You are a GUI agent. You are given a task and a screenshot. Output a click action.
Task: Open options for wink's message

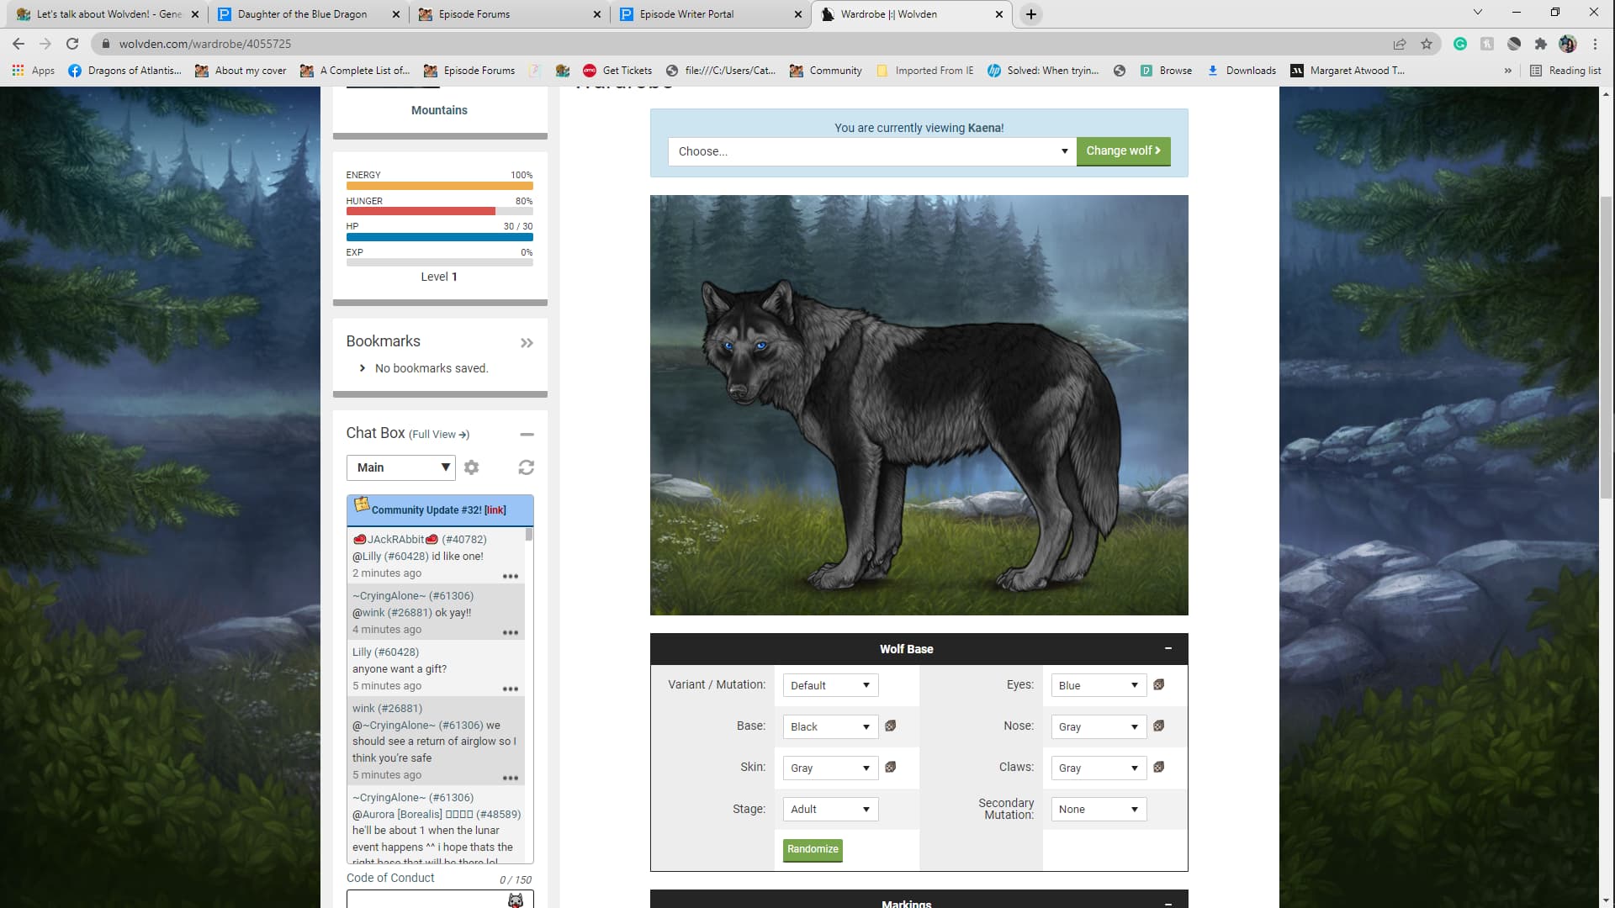pyautogui.click(x=511, y=779)
